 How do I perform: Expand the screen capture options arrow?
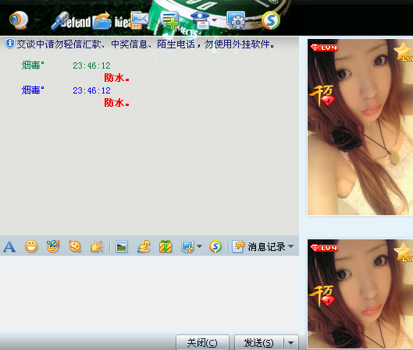tap(199, 246)
